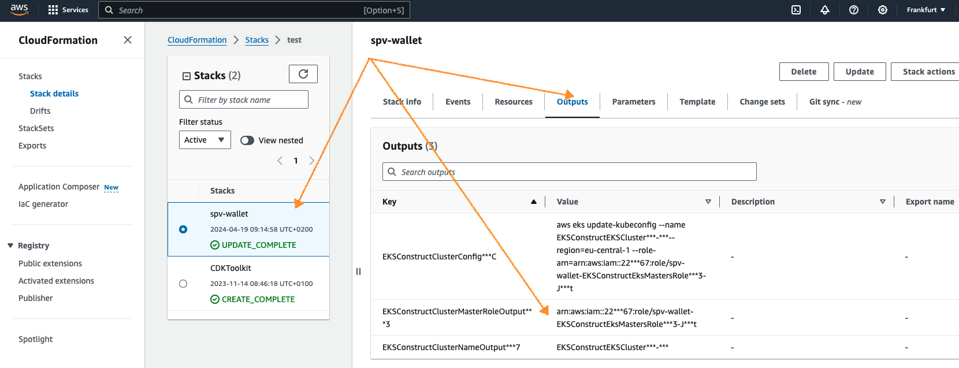959x368 pixels.
Task: Sort outputs by the Value arrow
Action: (x=708, y=202)
